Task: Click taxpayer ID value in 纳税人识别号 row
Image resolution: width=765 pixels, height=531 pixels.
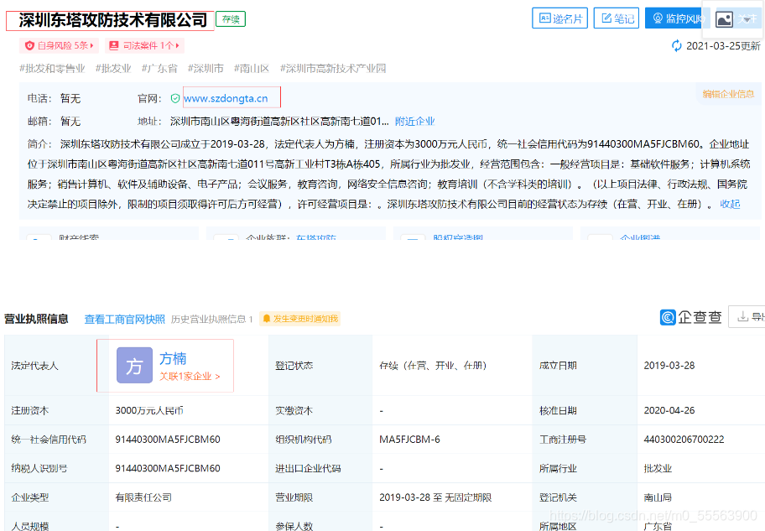Action: click(168, 469)
